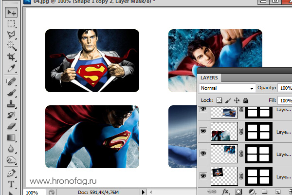Select the mask thumbnail of the red-caped Superman layer
The height and width of the screenshot is (195, 292).
click(259, 131)
